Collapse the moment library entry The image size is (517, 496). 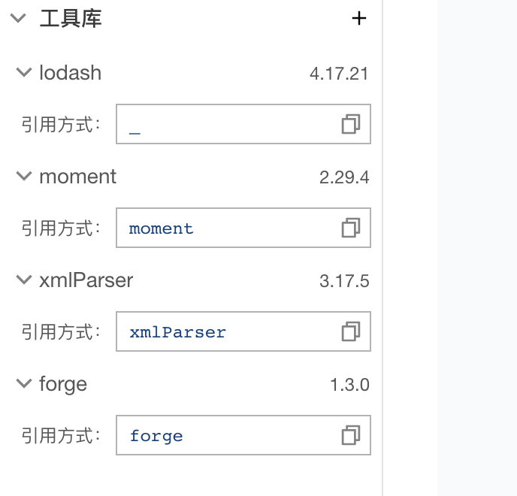click(24, 176)
